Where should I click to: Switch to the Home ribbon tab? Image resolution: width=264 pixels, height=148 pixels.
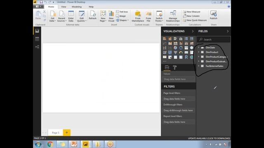click(x=51, y=7)
